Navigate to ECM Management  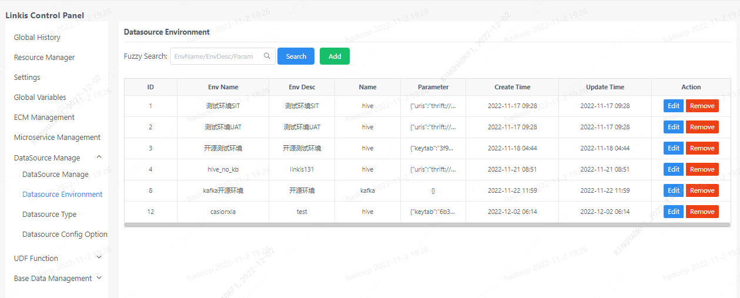click(x=44, y=117)
